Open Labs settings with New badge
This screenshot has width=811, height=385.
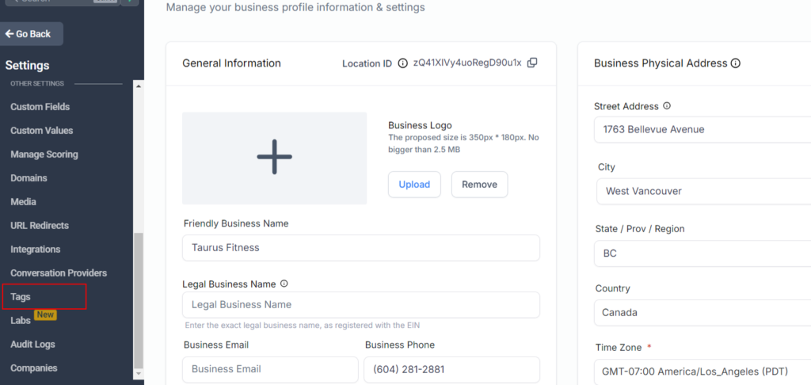(21, 321)
